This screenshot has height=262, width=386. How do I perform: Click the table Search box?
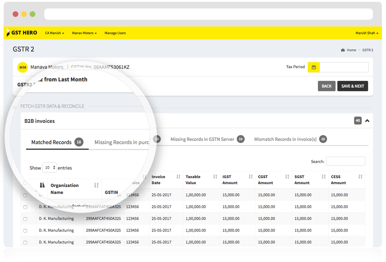(346, 161)
